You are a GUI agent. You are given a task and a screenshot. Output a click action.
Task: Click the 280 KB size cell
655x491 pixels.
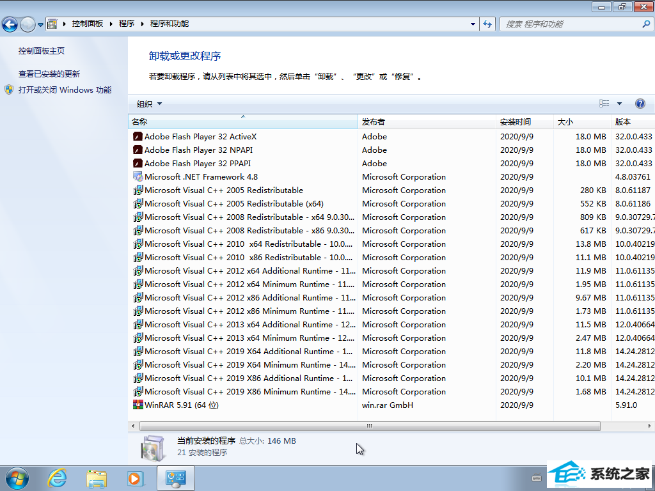[593, 190]
